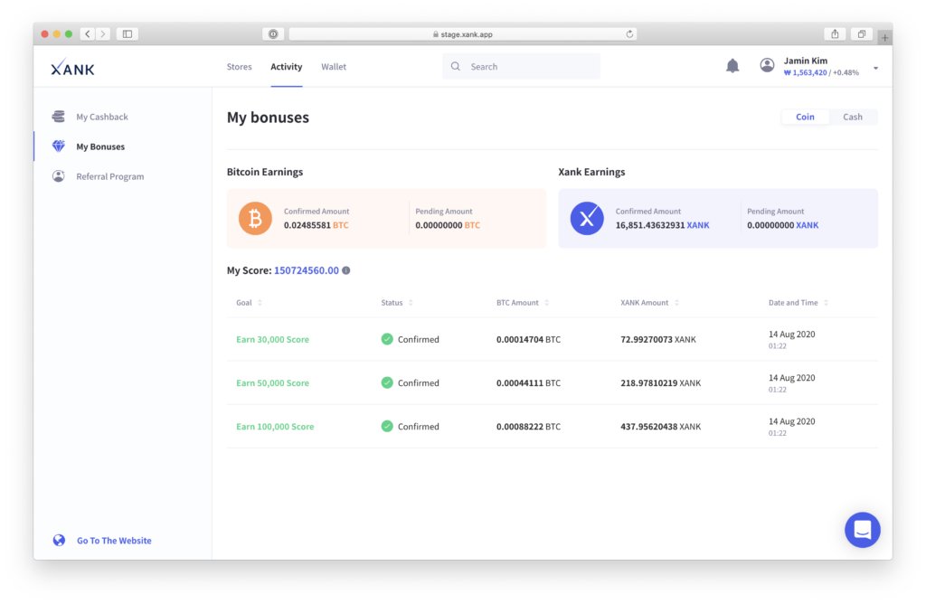Screen dimensions: 926x604
Task: Click the privacy shield icon in toolbar
Action: [x=273, y=34]
